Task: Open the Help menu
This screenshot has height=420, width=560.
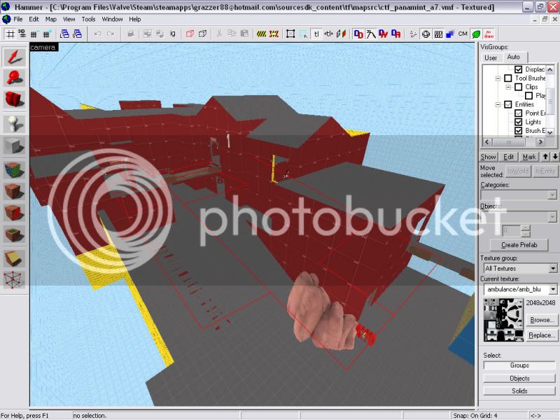Action: pyautogui.click(x=134, y=20)
